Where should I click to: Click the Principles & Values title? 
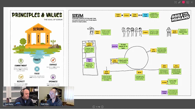coord(37,15)
